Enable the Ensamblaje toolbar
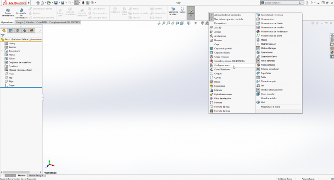The height and width of the screenshot is (180, 334). (232, 86)
